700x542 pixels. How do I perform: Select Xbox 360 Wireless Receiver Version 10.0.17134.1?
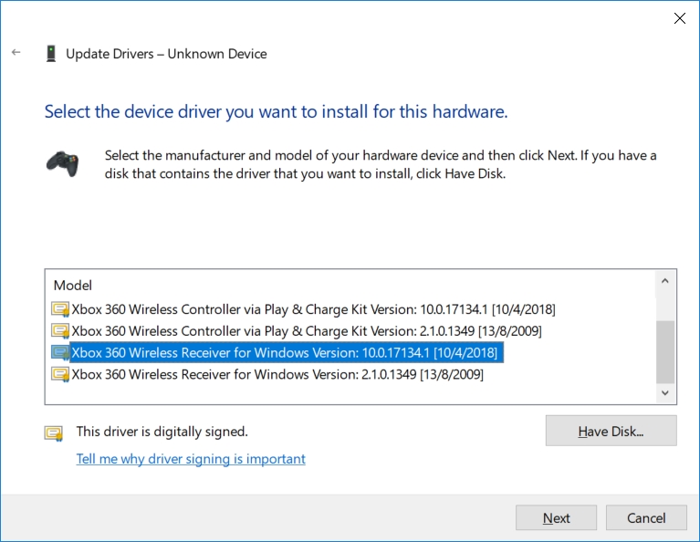coord(287,353)
